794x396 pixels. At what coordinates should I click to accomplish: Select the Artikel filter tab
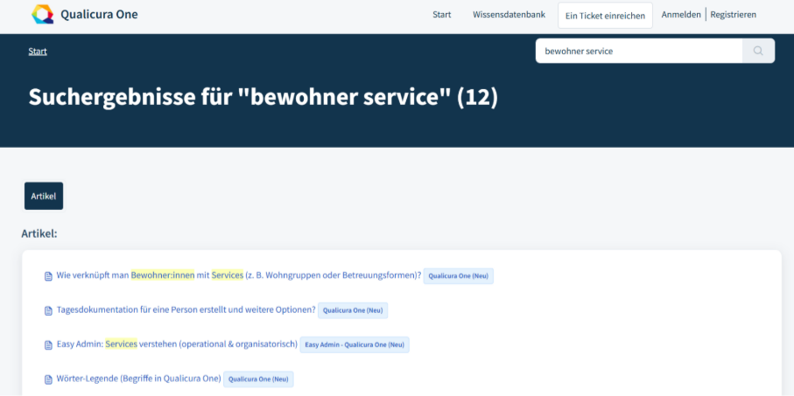coord(44,196)
